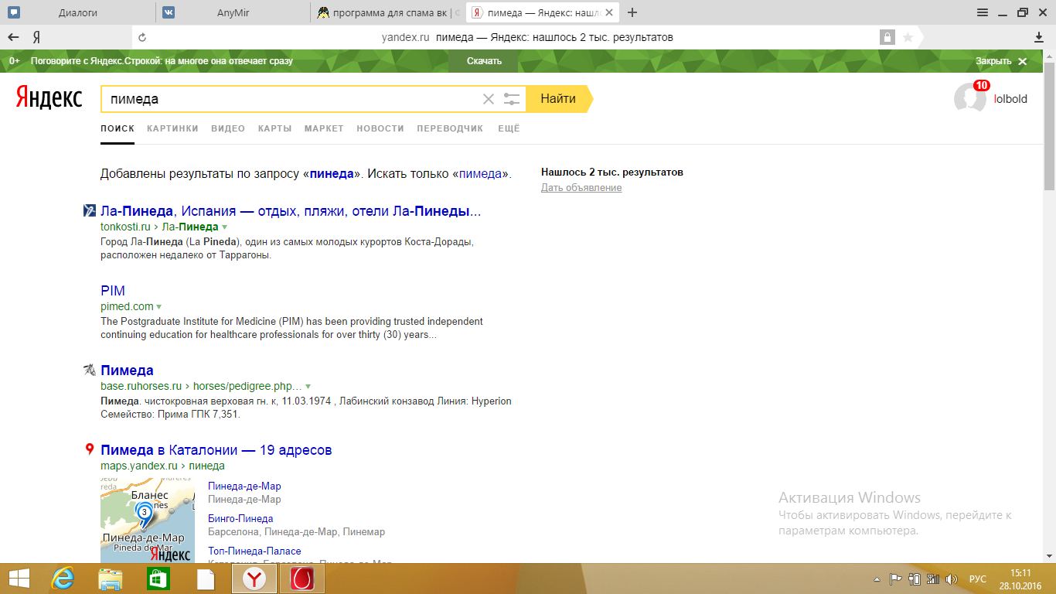1056x594 pixels.
Task: Switch the РУС input language
Action: pos(978,579)
